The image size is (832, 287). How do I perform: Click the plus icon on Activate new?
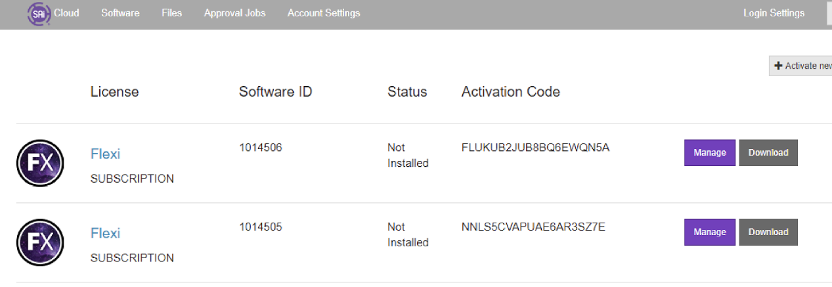(x=779, y=66)
